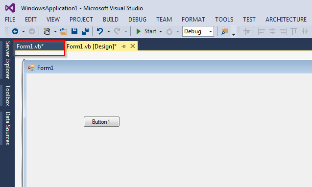Expand the Undo history dropdown arrow
This screenshot has height=187, width=312.
[x=109, y=31]
